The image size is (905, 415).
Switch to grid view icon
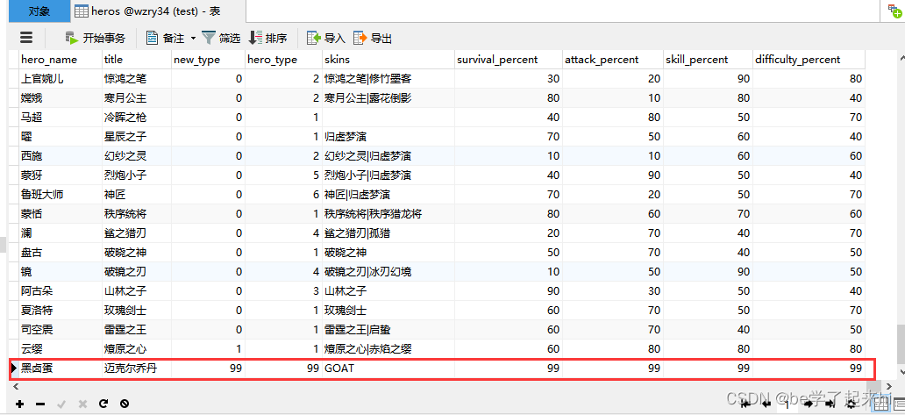(880, 403)
